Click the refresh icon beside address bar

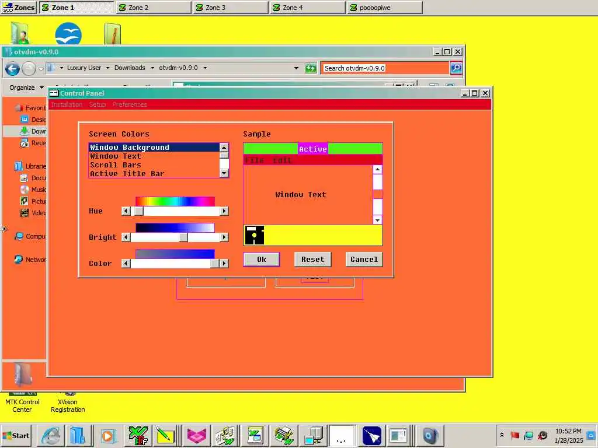pyautogui.click(x=311, y=68)
